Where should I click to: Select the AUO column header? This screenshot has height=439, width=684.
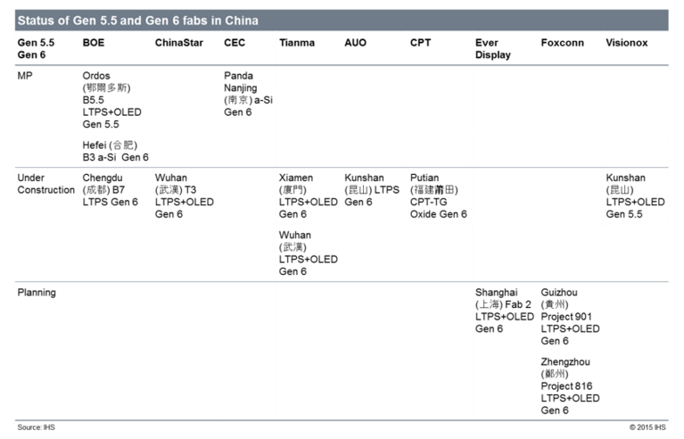(355, 43)
